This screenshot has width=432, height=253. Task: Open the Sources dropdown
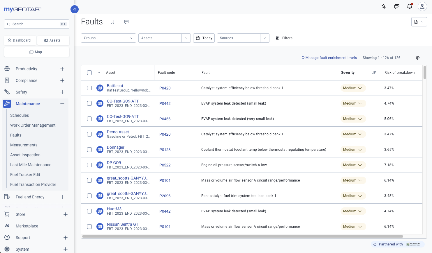point(265,38)
